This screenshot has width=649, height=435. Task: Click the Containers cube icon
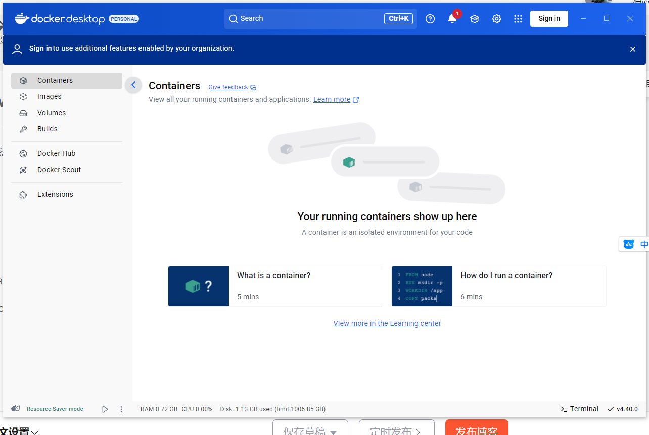23,81
